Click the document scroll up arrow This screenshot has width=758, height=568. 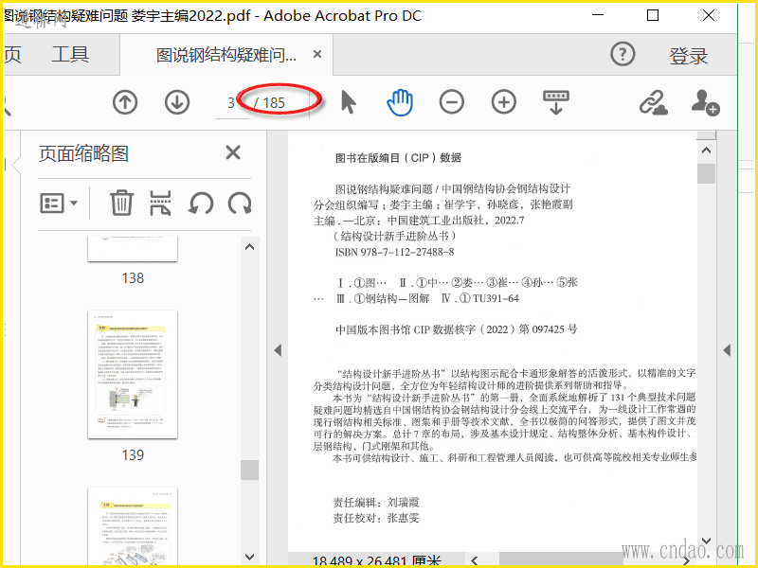(x=706, y=151)
